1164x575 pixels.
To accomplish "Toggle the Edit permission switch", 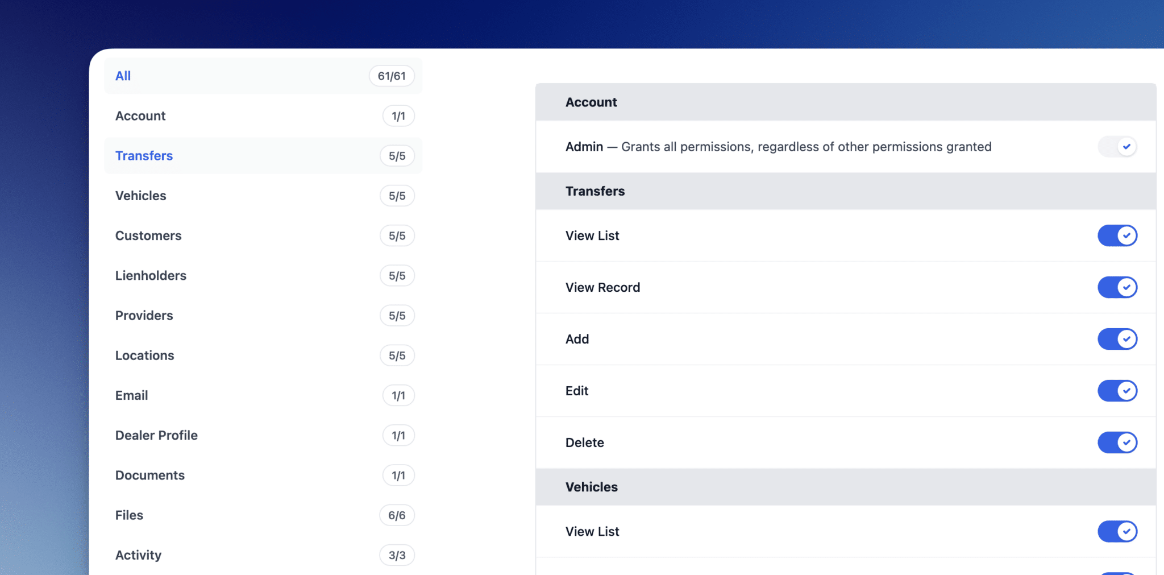I will tap(1117, 391).
